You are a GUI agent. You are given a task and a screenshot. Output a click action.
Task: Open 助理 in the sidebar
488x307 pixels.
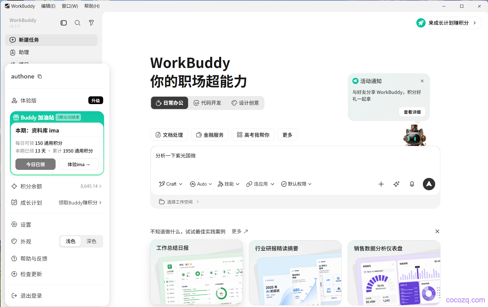(51, 53)
